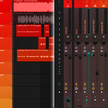The image size is (108, 108).
Task: Click the 'osamson layer' mixer label
Action: coord(93,26)
